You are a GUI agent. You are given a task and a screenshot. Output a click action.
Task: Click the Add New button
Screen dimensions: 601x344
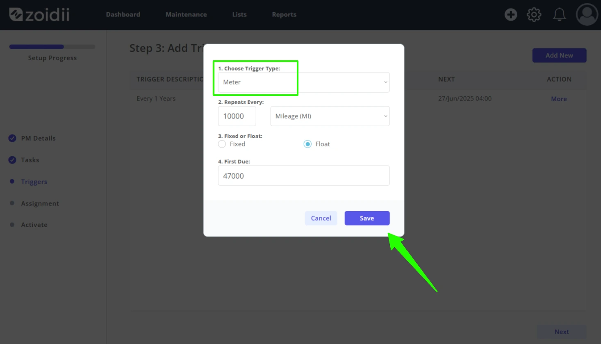[559, 55]
